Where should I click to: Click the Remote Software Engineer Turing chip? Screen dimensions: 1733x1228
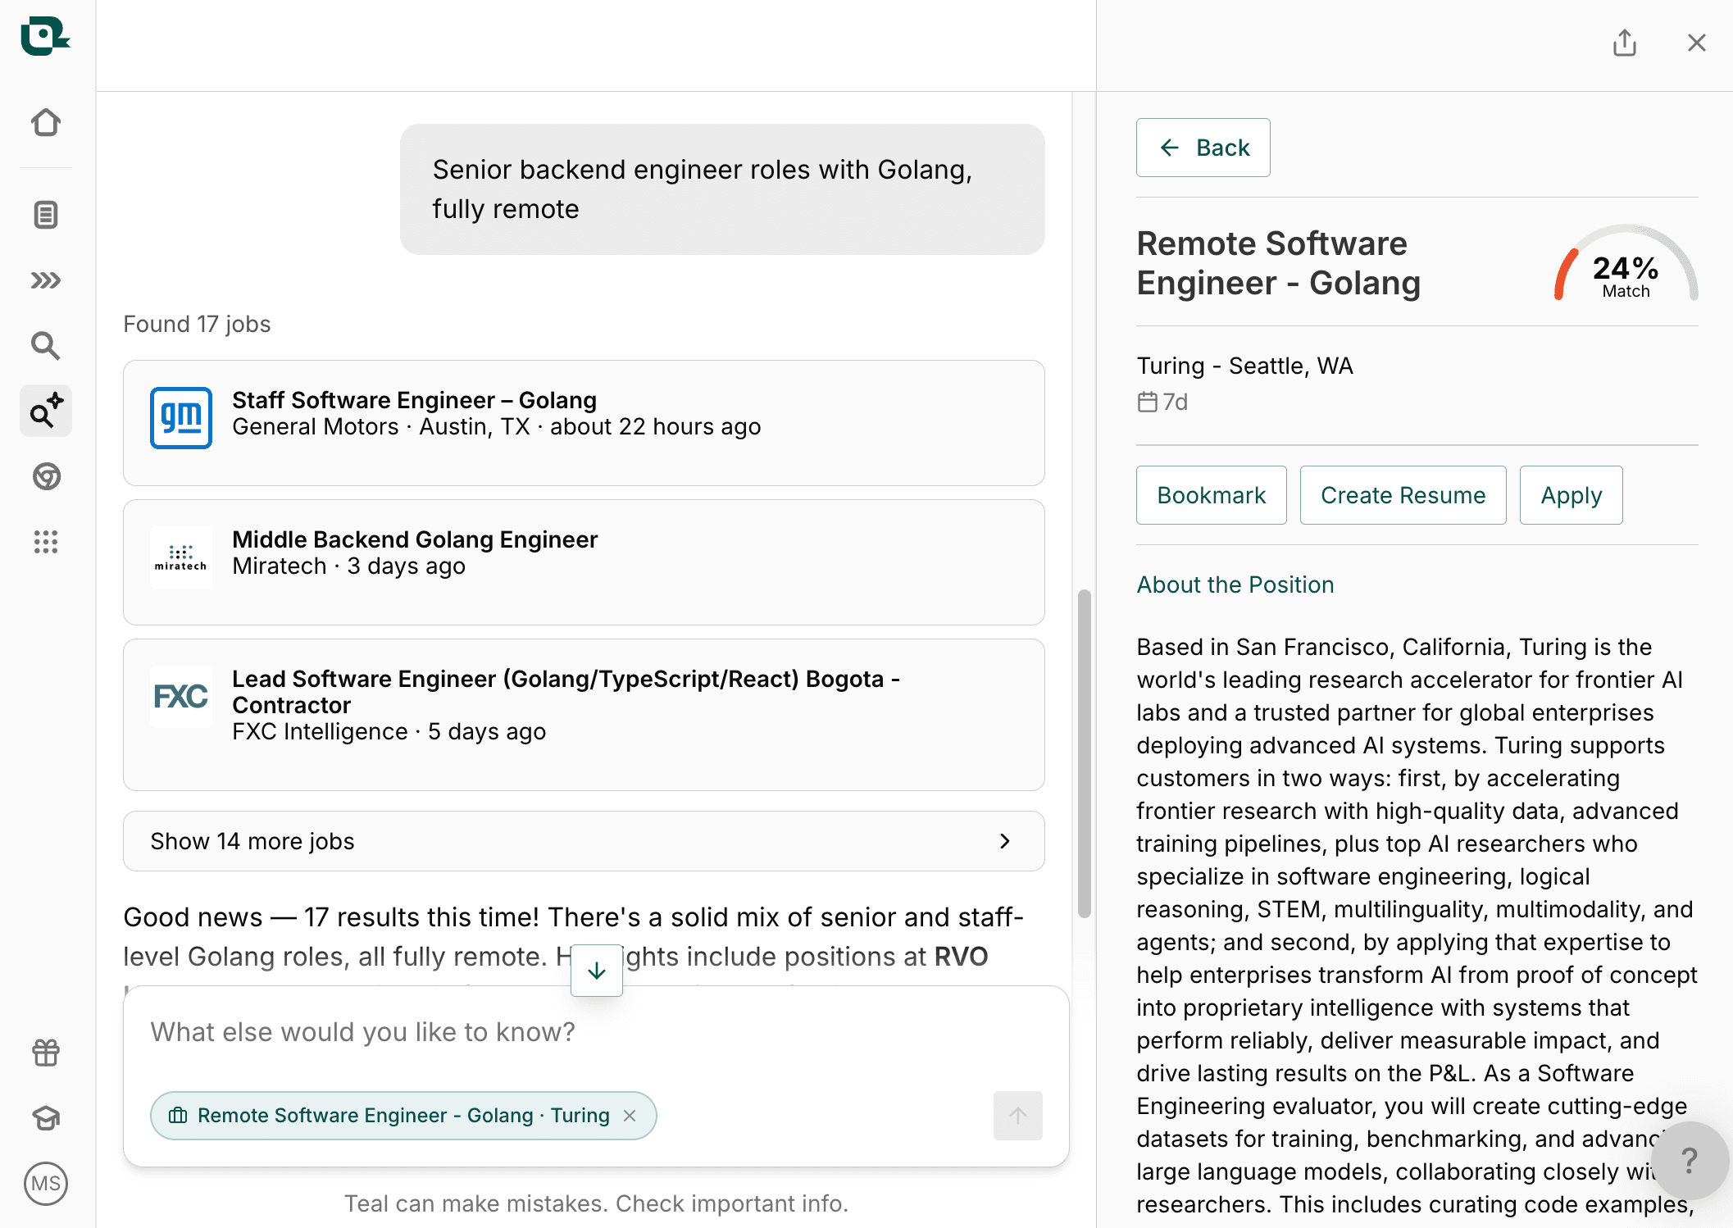[x=403, y=1116]
